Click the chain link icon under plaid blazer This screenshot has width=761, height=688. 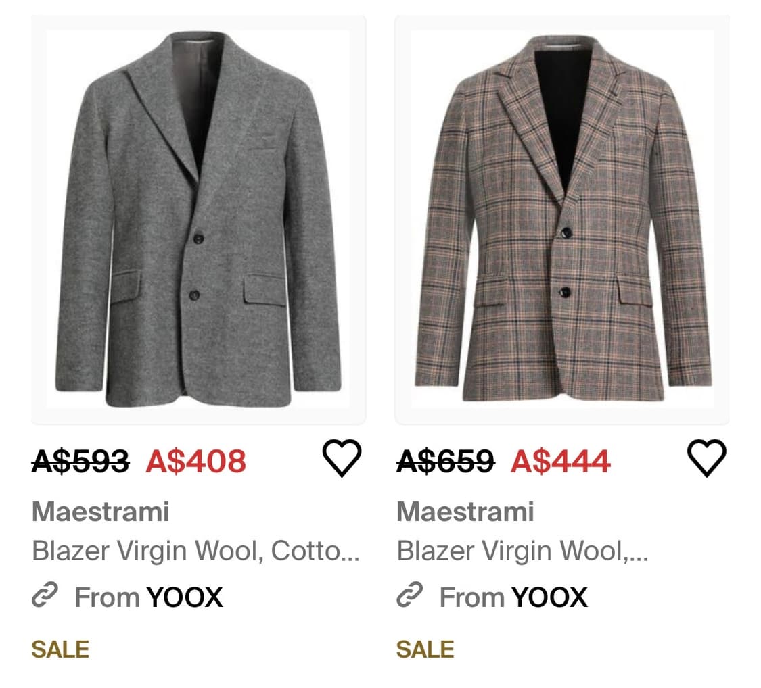[x=409, y=597]
